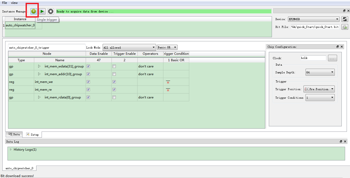Float the Chip Configuration panel
This screenshot has width=350, height=178.
(337, 47)
